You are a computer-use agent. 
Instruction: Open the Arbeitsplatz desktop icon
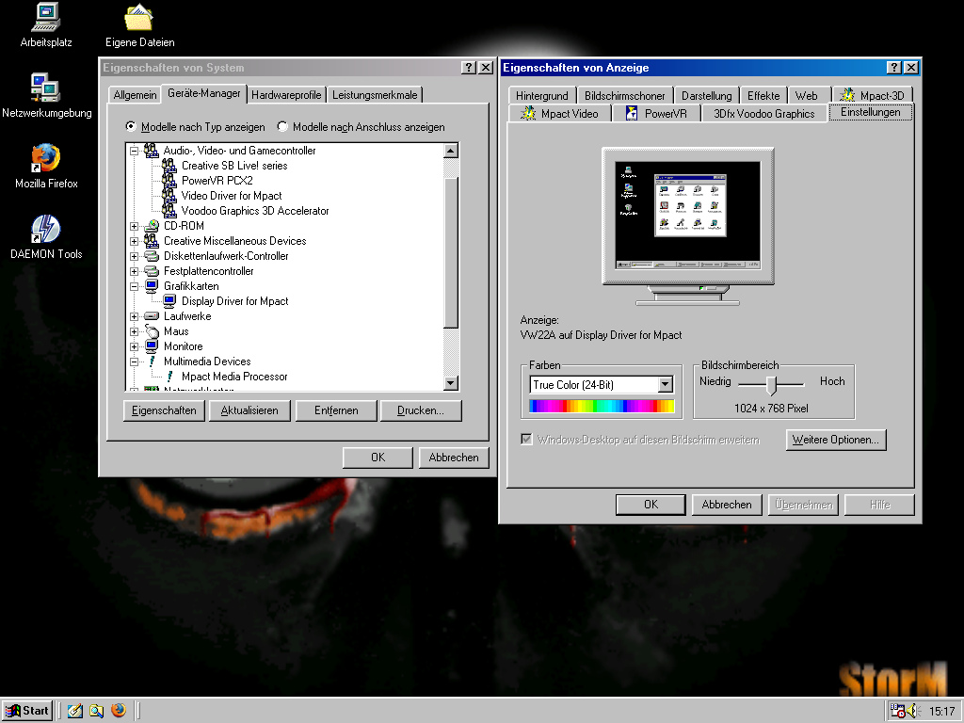(46, 18)
